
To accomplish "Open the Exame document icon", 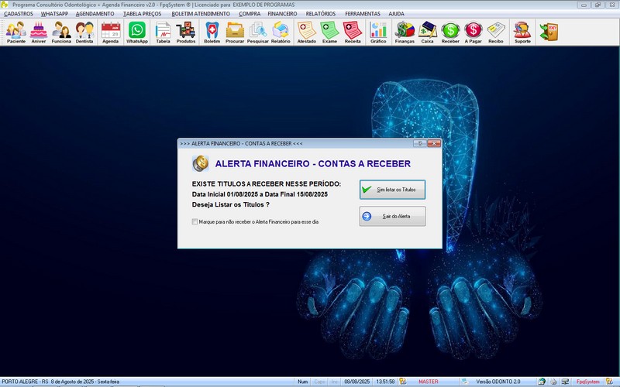I will click(330, 33).
